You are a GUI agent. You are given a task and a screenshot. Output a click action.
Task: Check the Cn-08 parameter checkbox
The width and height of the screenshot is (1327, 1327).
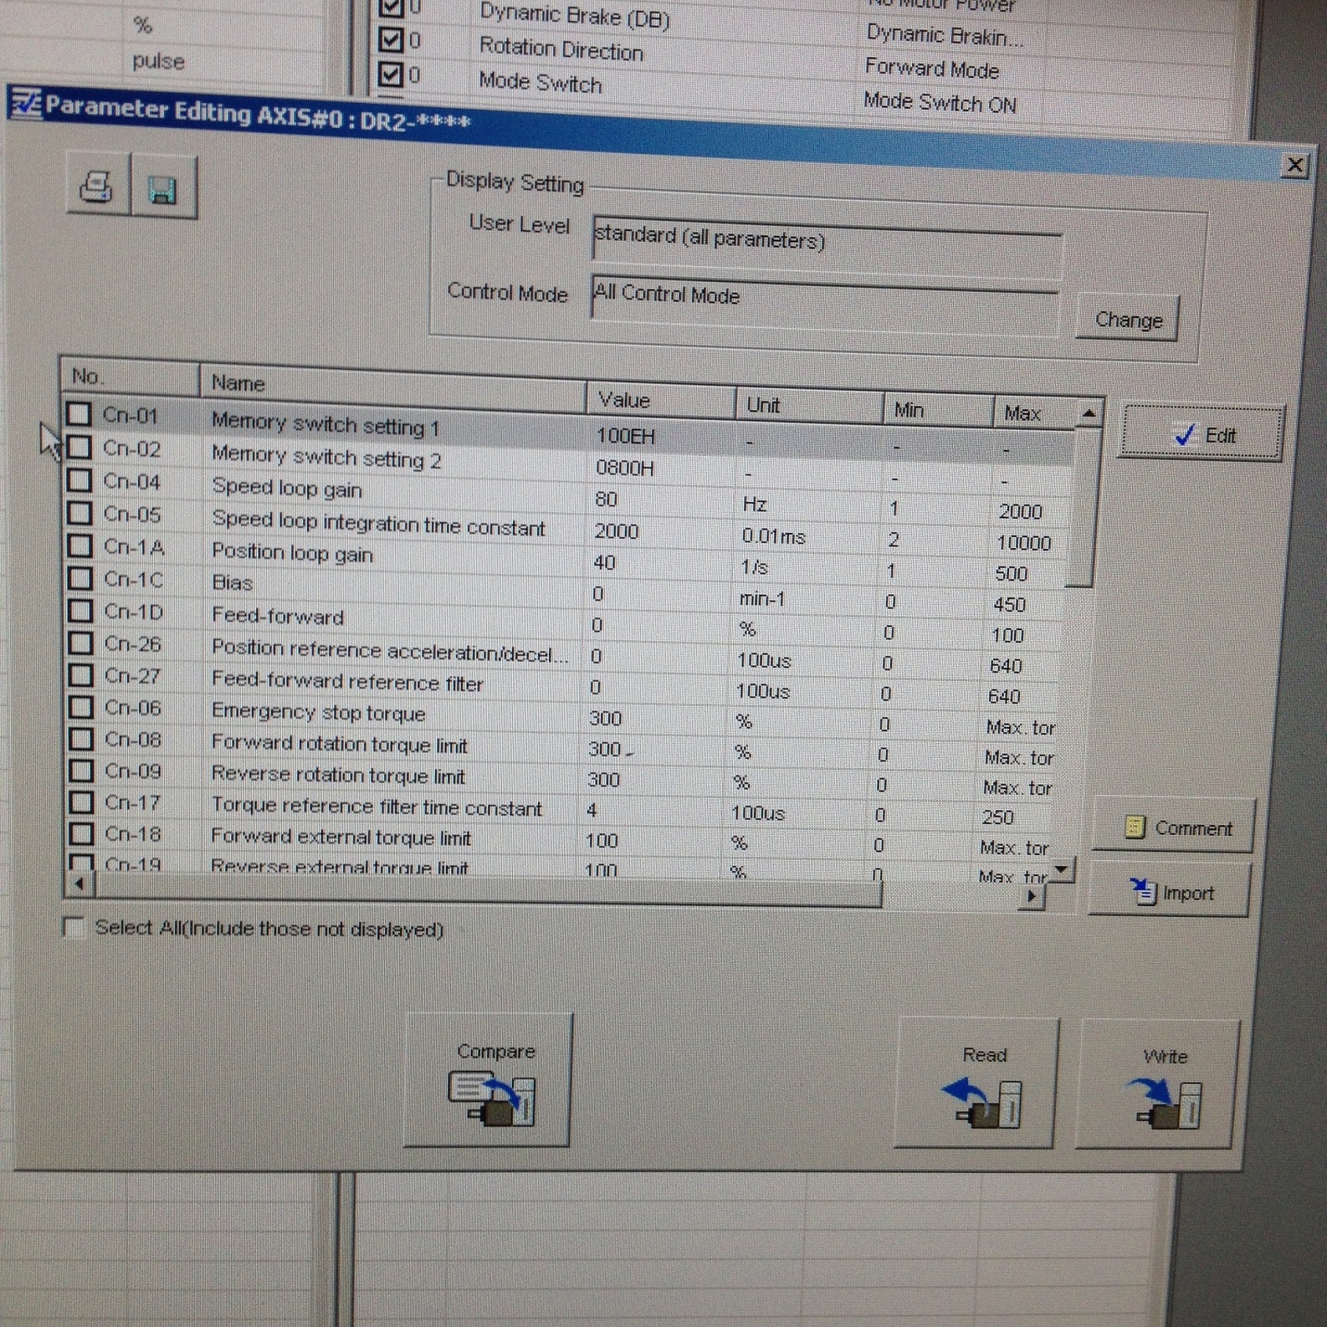(x=81, y=738)
